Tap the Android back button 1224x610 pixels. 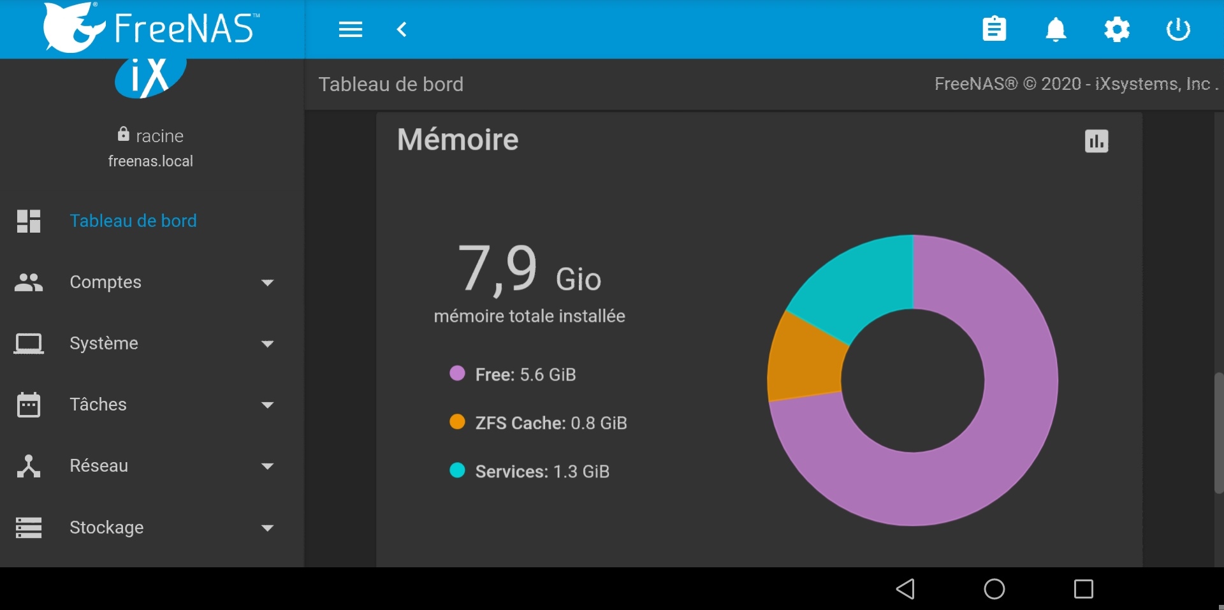(905, 588)
